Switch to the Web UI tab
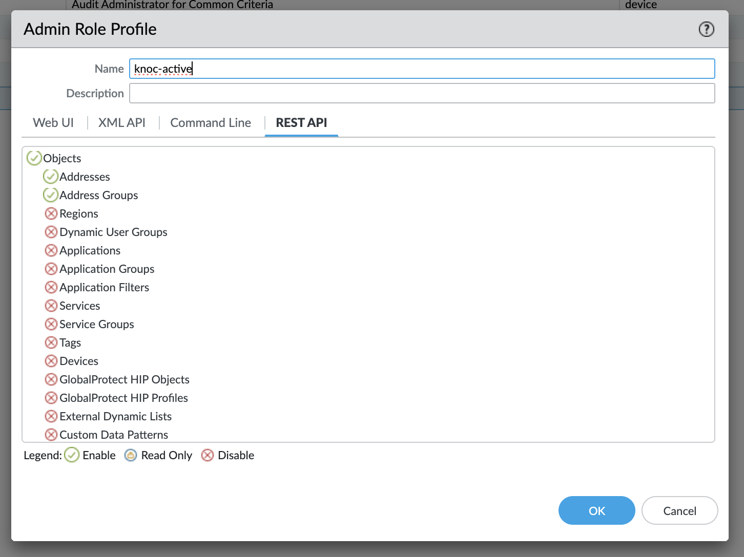The width and height of the screenshot is (744, 557). 53,123
